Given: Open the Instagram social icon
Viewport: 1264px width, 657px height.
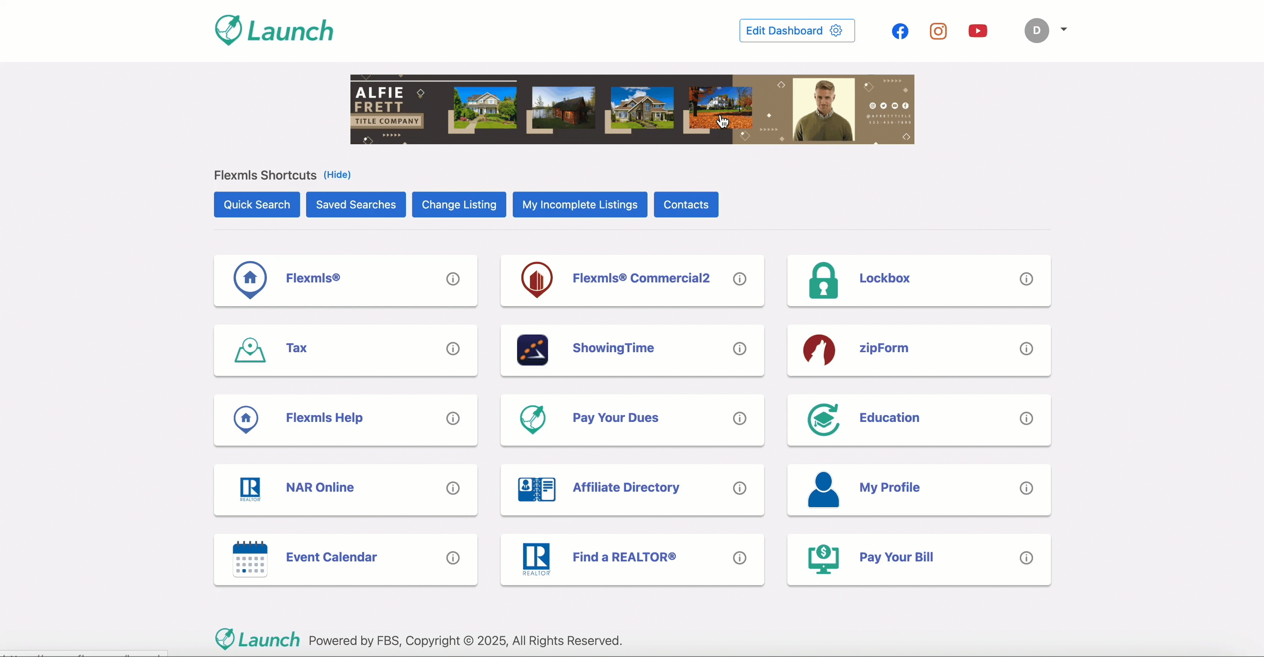Looking at the screenshot, I should pos(938,31).
